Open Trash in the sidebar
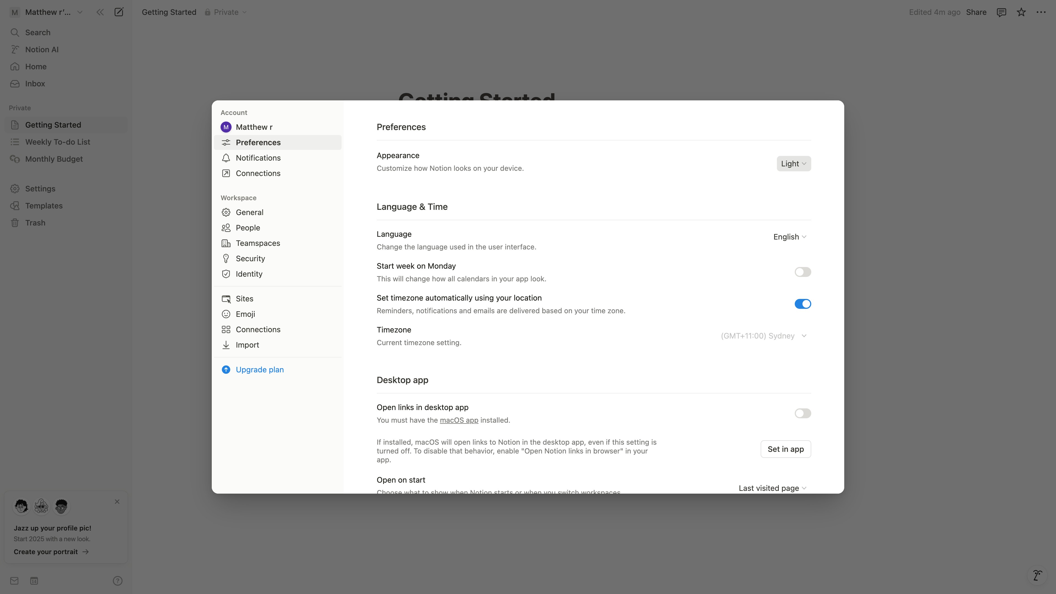The width and height of the screenshot is (1056, 594). 66,222
